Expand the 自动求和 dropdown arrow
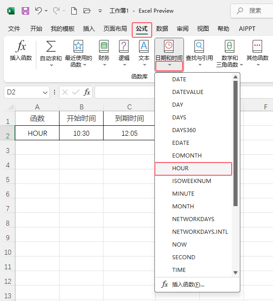Image resolution: width=273 pixels, height=301 pixels. tap(51, 65)
